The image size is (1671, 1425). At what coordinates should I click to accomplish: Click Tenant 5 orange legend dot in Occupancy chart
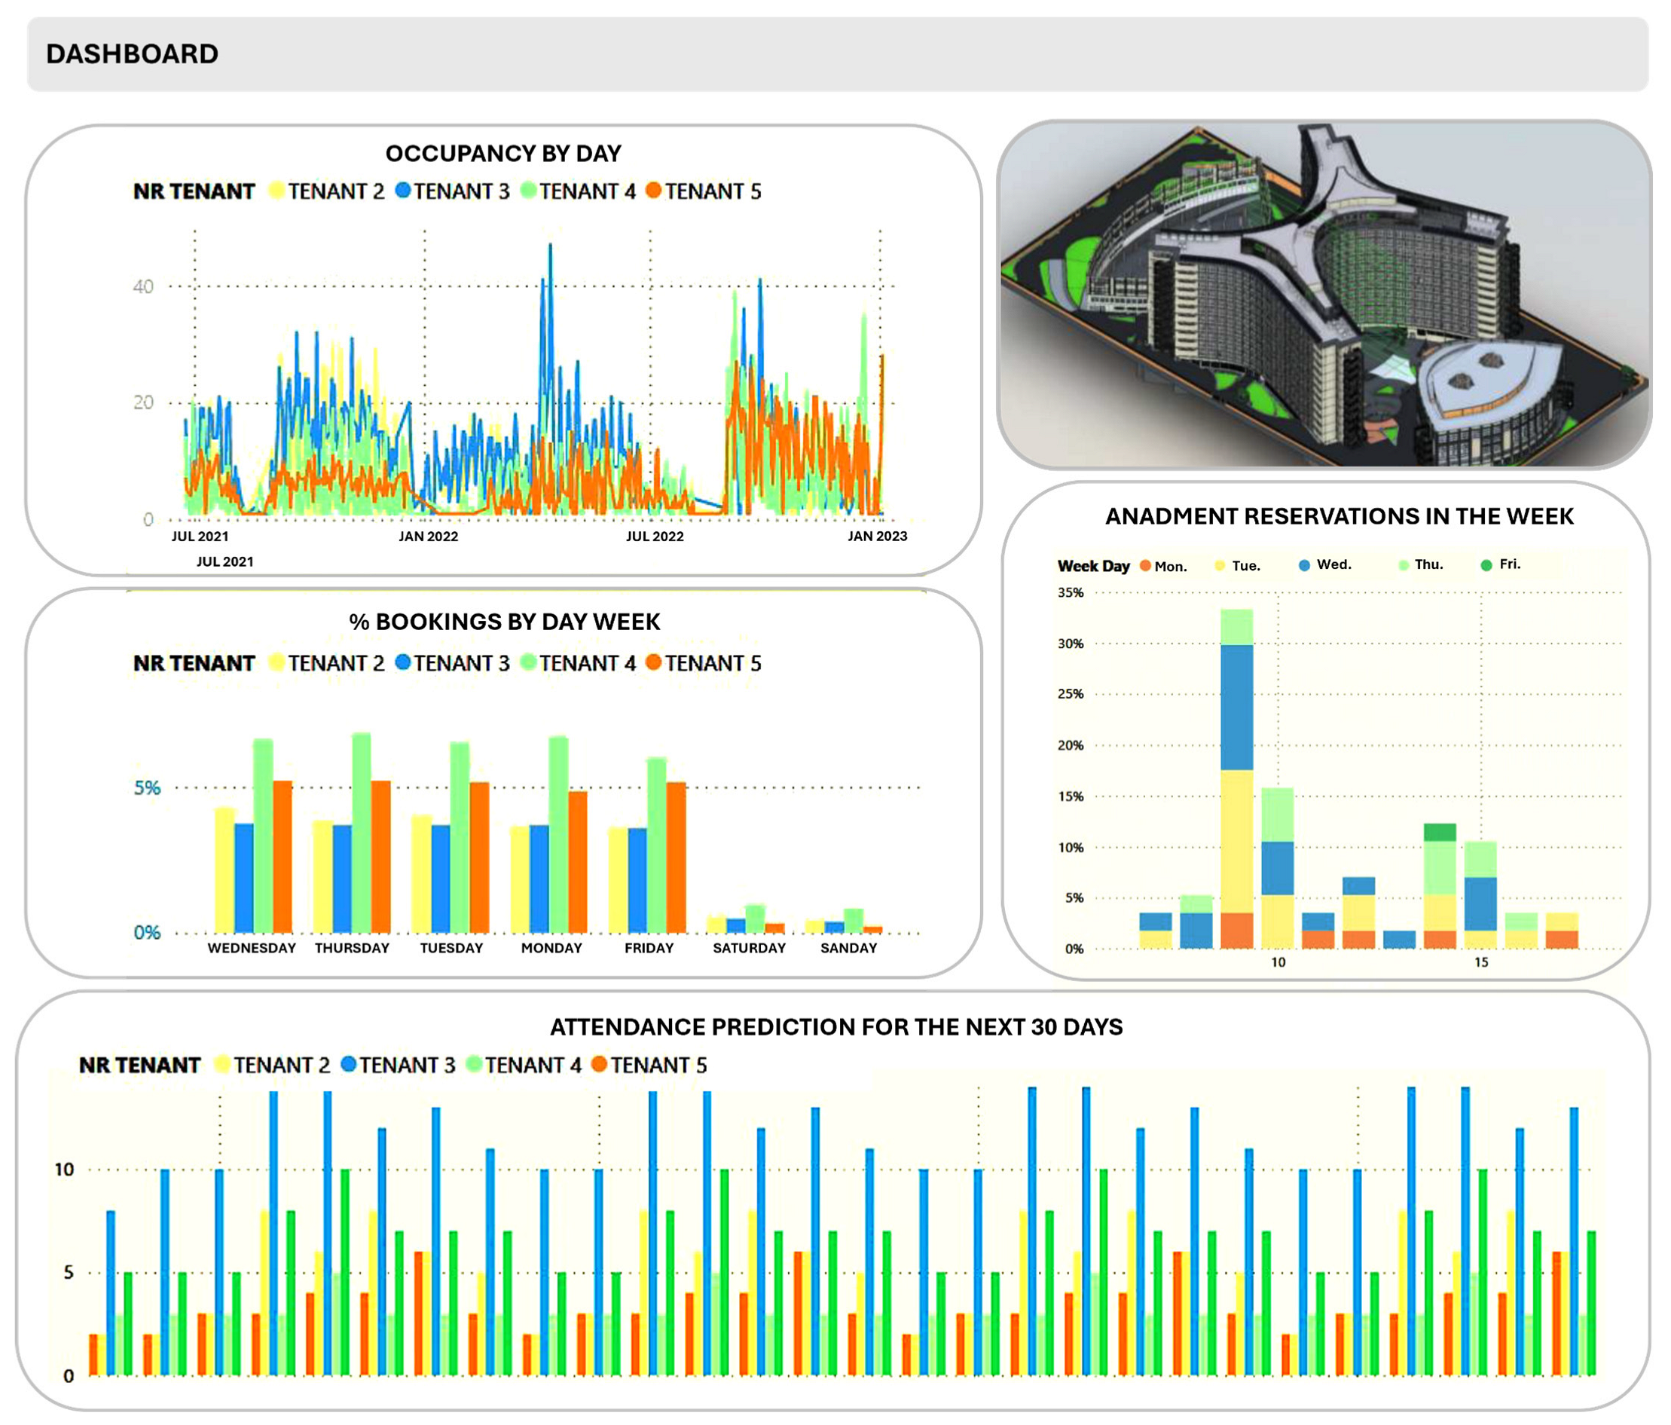[x=653, y=191]
